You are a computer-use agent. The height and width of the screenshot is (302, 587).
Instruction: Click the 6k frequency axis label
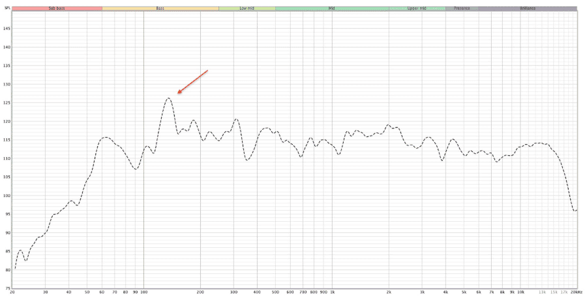pyautogui.click(x=479, y=292)
